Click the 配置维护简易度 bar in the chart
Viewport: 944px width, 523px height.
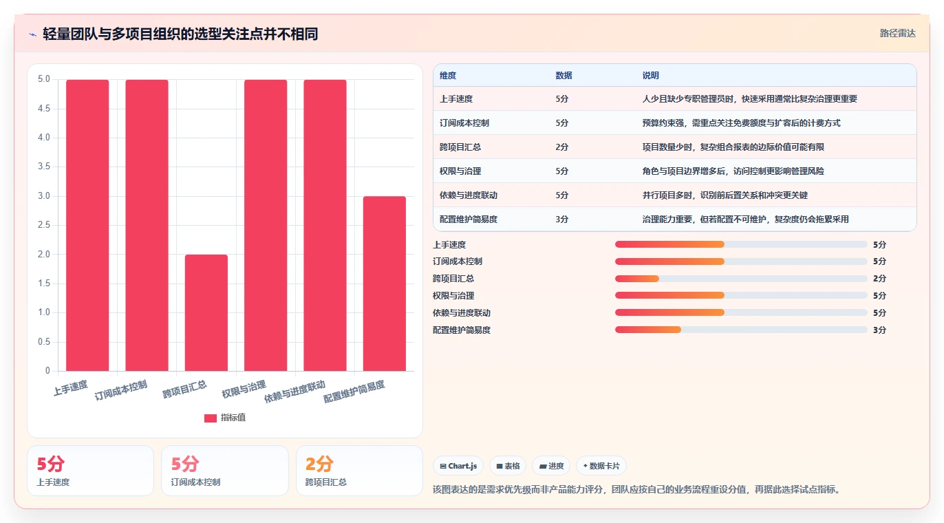(x=385, y=284)
